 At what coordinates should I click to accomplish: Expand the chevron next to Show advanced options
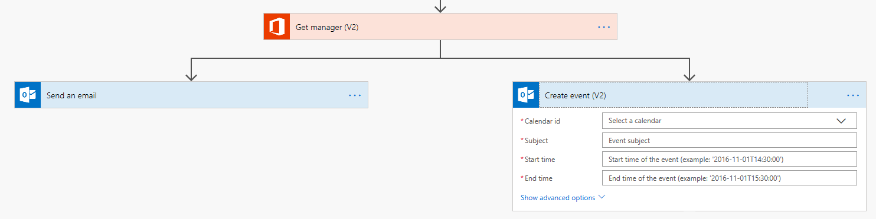pyautogui.click(x=602, y=197)
